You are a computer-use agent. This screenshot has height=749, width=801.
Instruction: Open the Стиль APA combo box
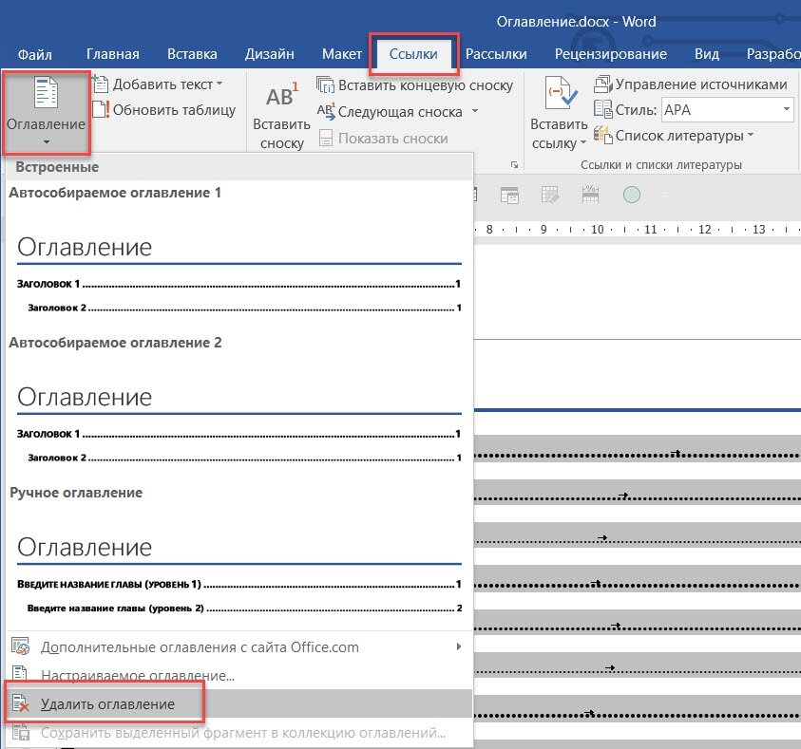(x=727, y=110)
